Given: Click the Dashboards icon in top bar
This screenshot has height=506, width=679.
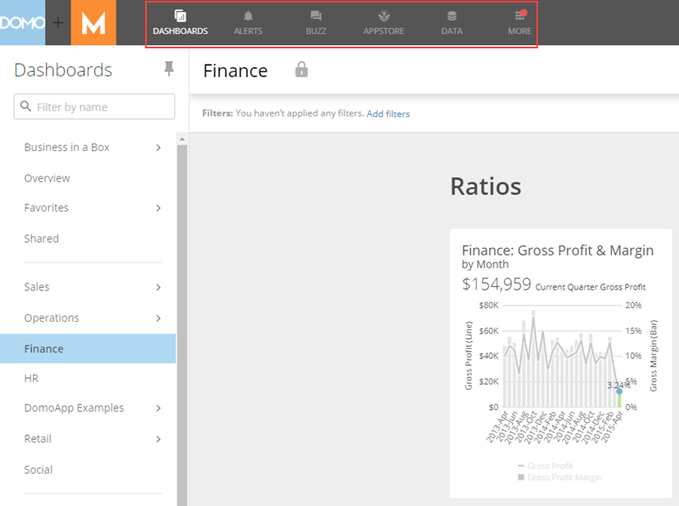Looking at the screenshot, I should (180, 16).
